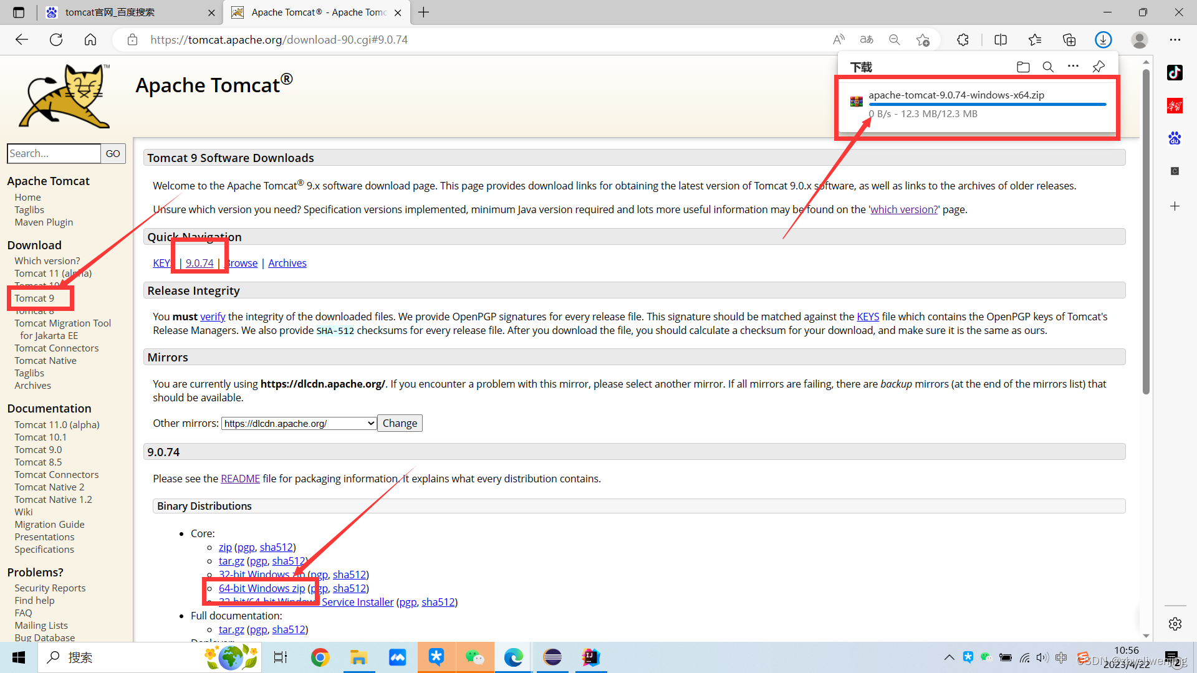Open Tomcat Migration Tool for Jakarta EE
This screenshot has height=673, width=1197.
(62, 329)
